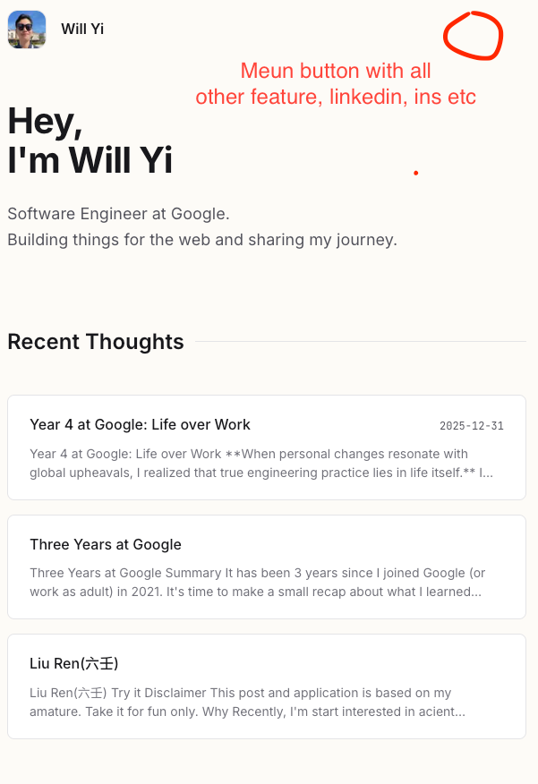The width and height of the screenshot is (538, 784).
Task: Open the 'Three Years at Google' post
Action: tap(106, 544)
